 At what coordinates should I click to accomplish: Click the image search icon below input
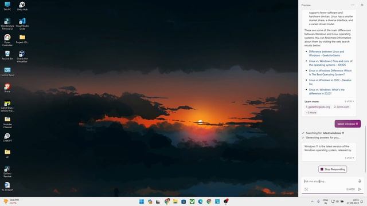[x=306, y=189]
